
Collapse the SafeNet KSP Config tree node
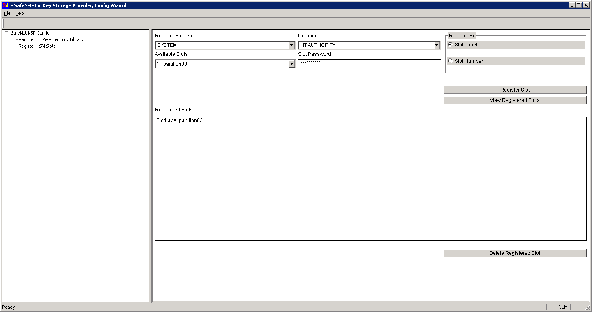point(7,33)
